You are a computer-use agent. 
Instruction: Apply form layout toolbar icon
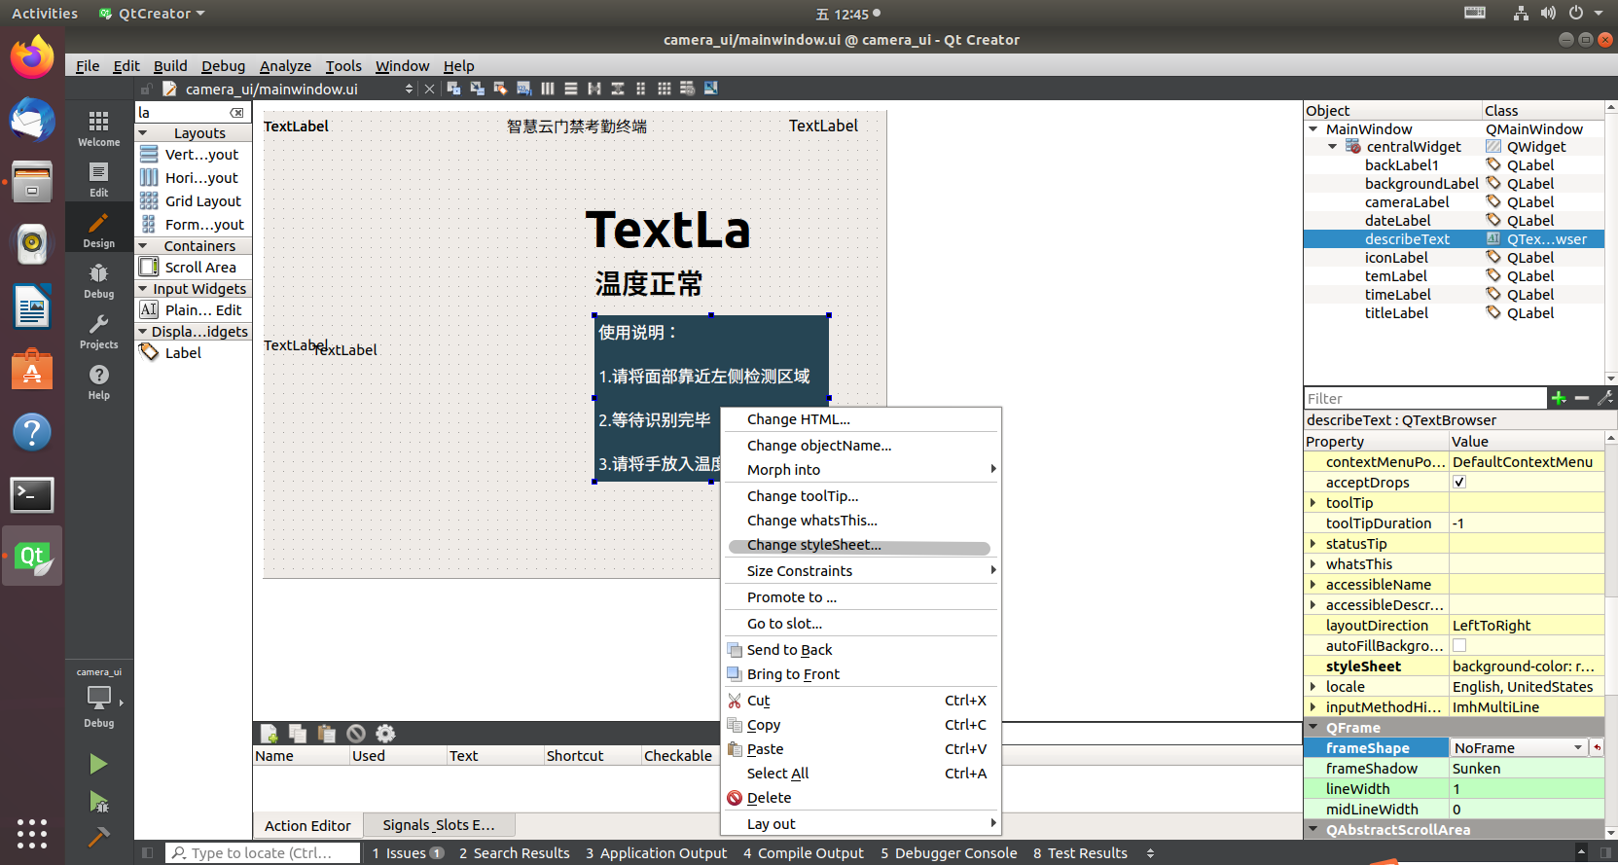pyautogui.click(x=640, y=89)
